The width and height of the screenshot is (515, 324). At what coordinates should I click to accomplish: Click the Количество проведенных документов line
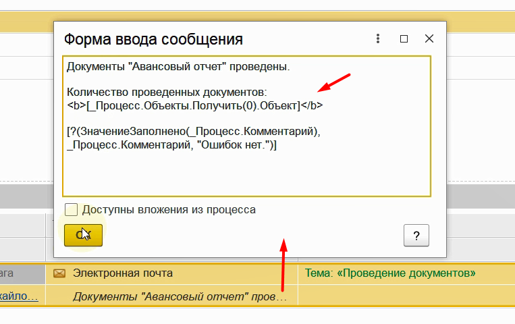[x=167, y=92]
